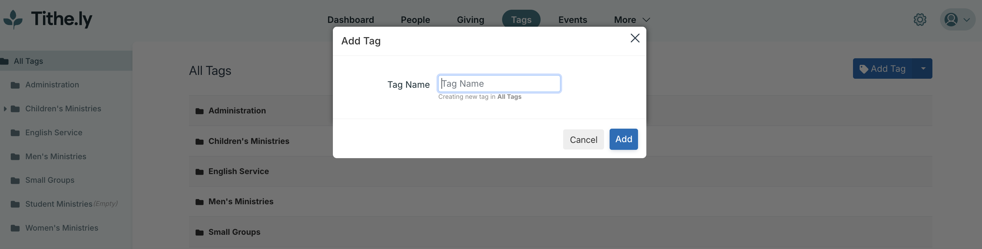Select Administration in sidebar tree
982x249 pixels.
coord(52,85)
